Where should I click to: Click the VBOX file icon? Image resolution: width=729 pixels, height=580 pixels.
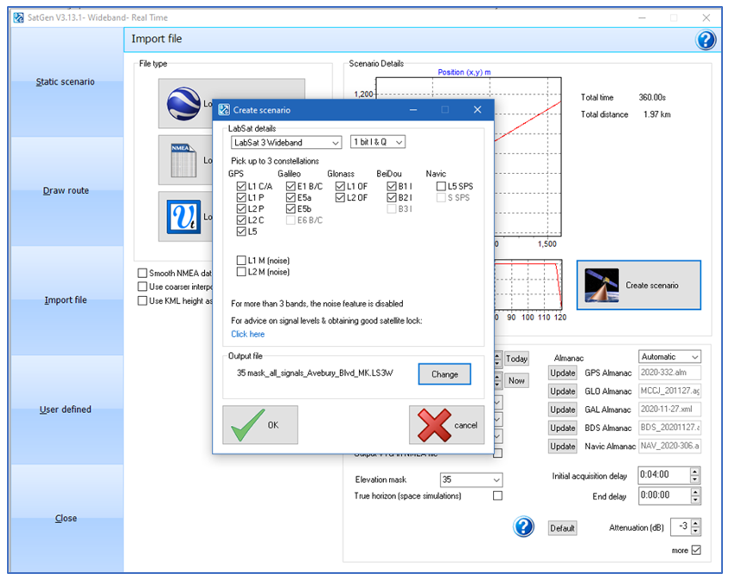(184, 216)
